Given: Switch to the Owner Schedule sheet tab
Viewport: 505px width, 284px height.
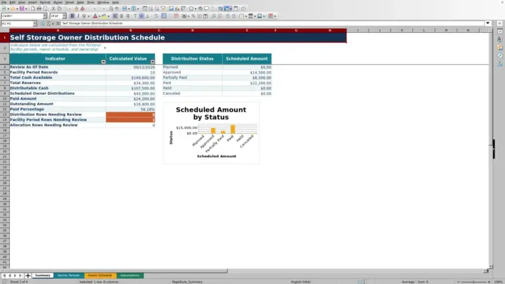Looking at the screenshot, I should 100,275.
